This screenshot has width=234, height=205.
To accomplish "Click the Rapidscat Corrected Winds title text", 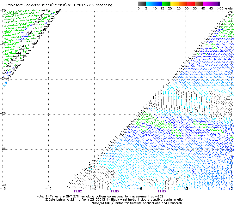I will 59,5.
